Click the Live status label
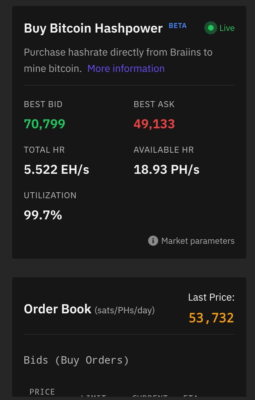Viewport: 255px width, 400px height. click(227, 28)
